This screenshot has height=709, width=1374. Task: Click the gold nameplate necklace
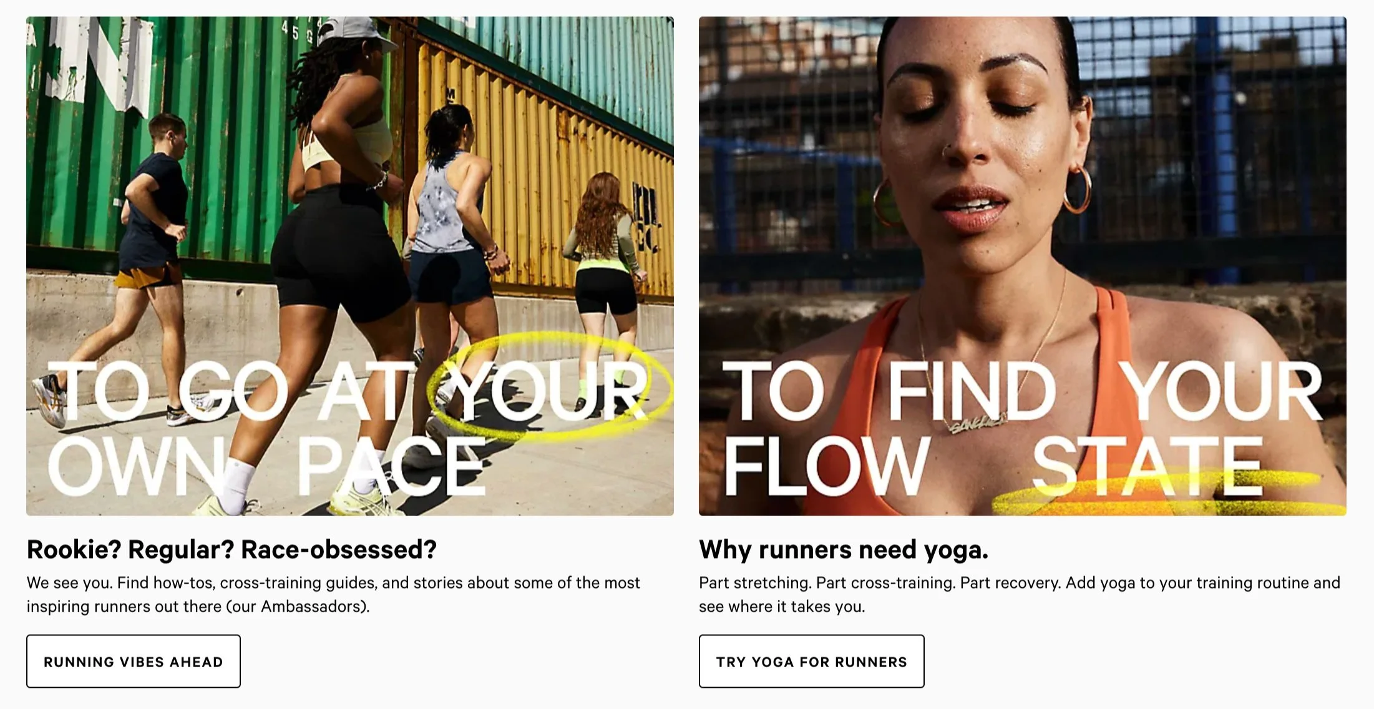[x=978, y=424]
